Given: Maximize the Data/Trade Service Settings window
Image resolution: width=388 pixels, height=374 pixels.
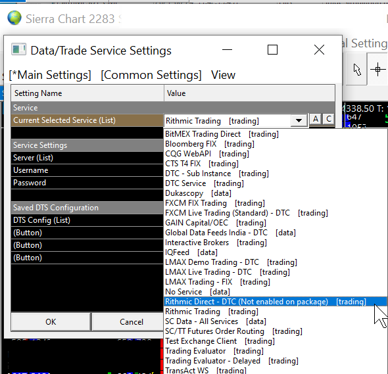Looking at the screenshot, I should [x=272, y=50].
